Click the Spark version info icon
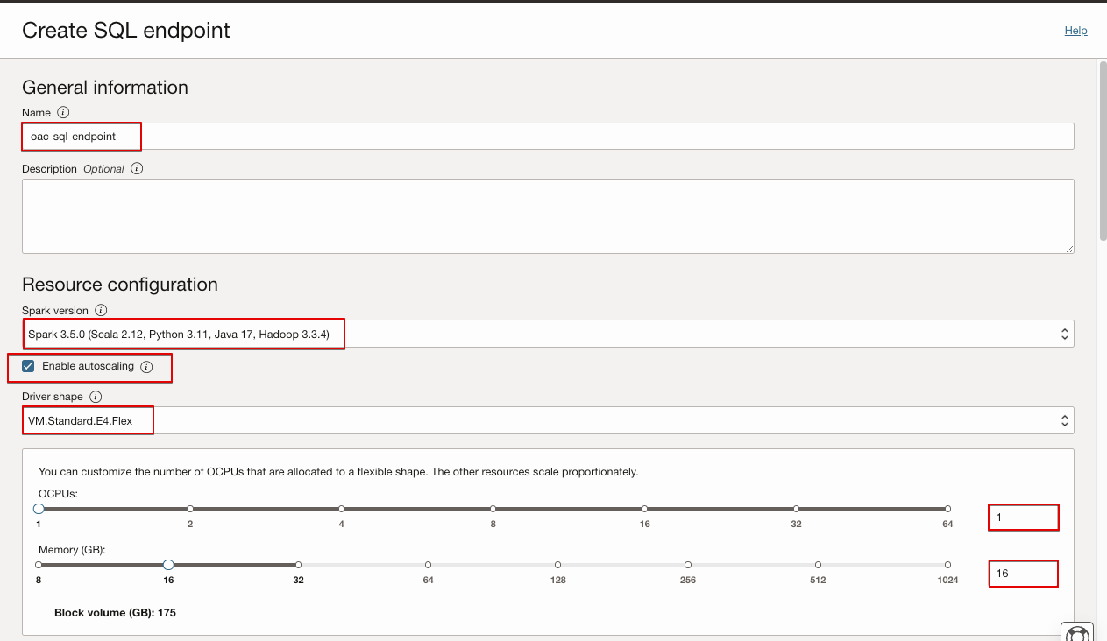1107x641 pixels. (x=101, y=310)
